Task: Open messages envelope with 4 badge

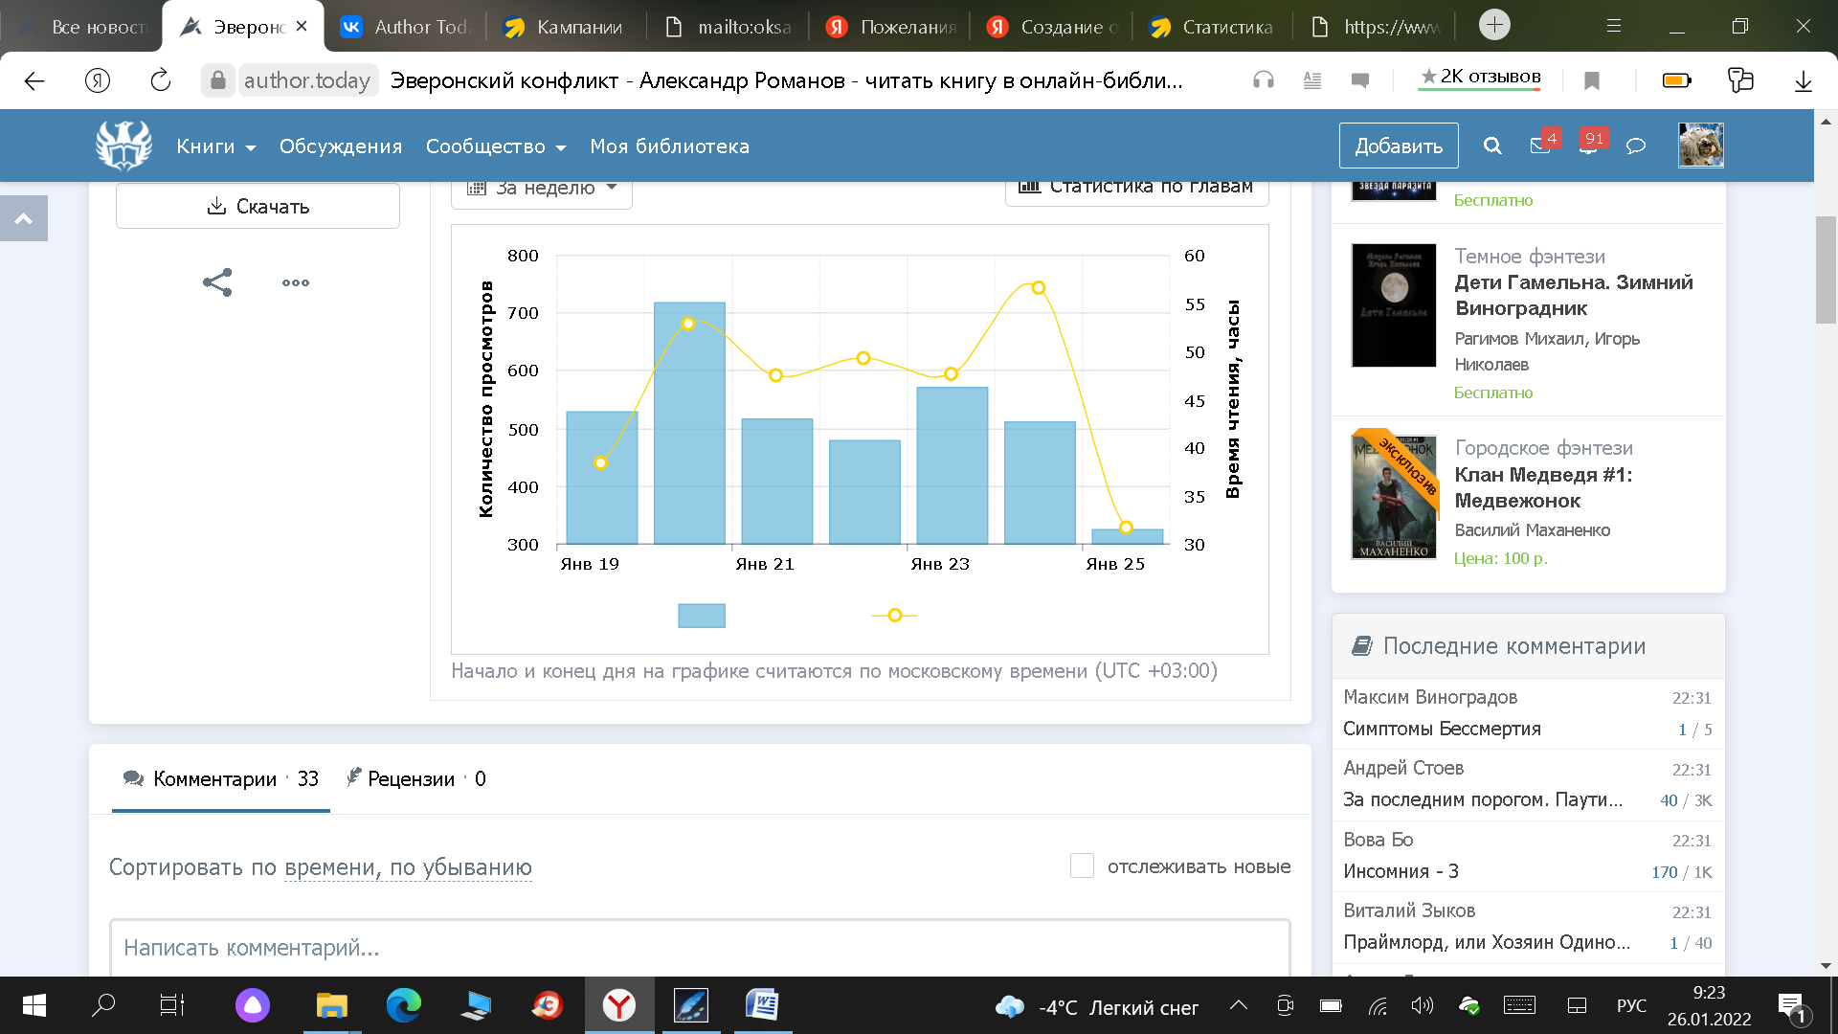Action: click(x=1540, y=146)
